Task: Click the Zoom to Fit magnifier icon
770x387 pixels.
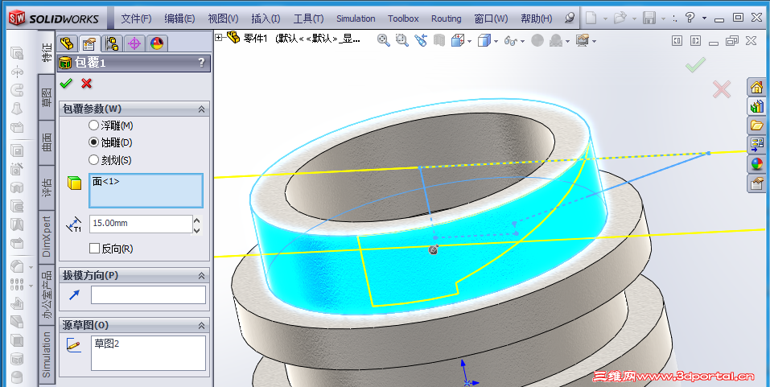Action: click(384, 40)
